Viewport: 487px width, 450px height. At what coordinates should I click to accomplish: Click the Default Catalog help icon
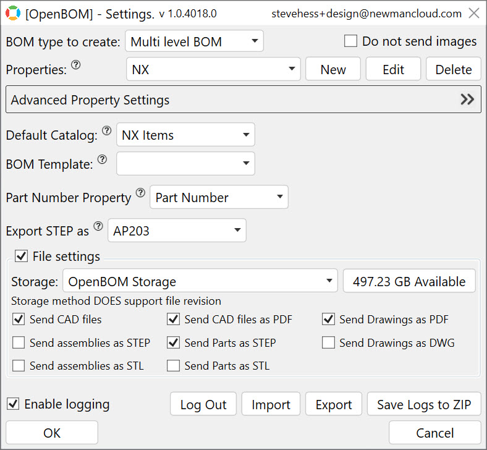[106, 130]
